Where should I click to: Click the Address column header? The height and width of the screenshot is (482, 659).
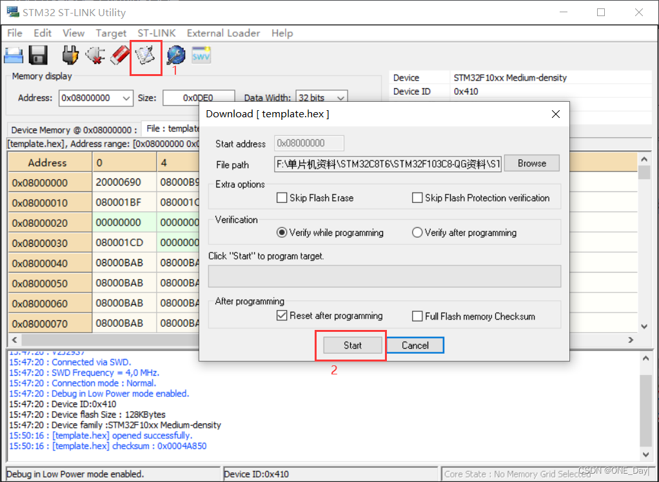pos(50,162)
